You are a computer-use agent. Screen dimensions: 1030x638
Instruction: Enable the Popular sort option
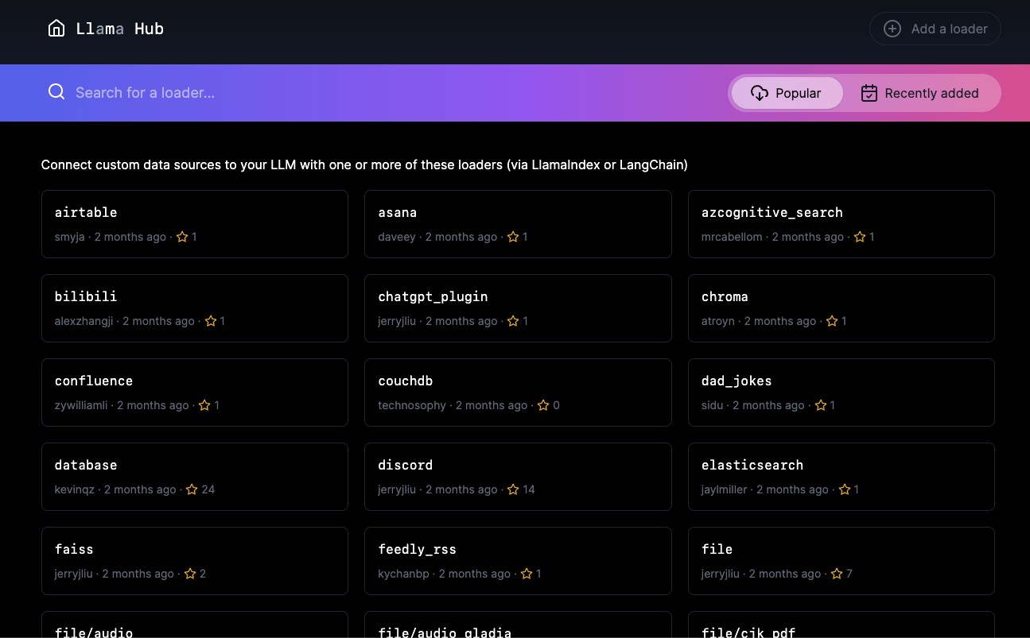point(787,93)
